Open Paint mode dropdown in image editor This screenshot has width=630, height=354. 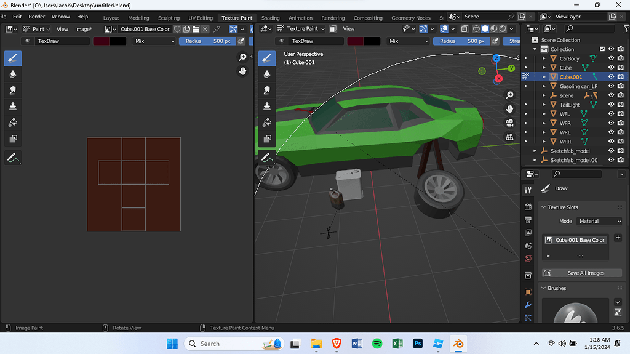pos(36,29)
